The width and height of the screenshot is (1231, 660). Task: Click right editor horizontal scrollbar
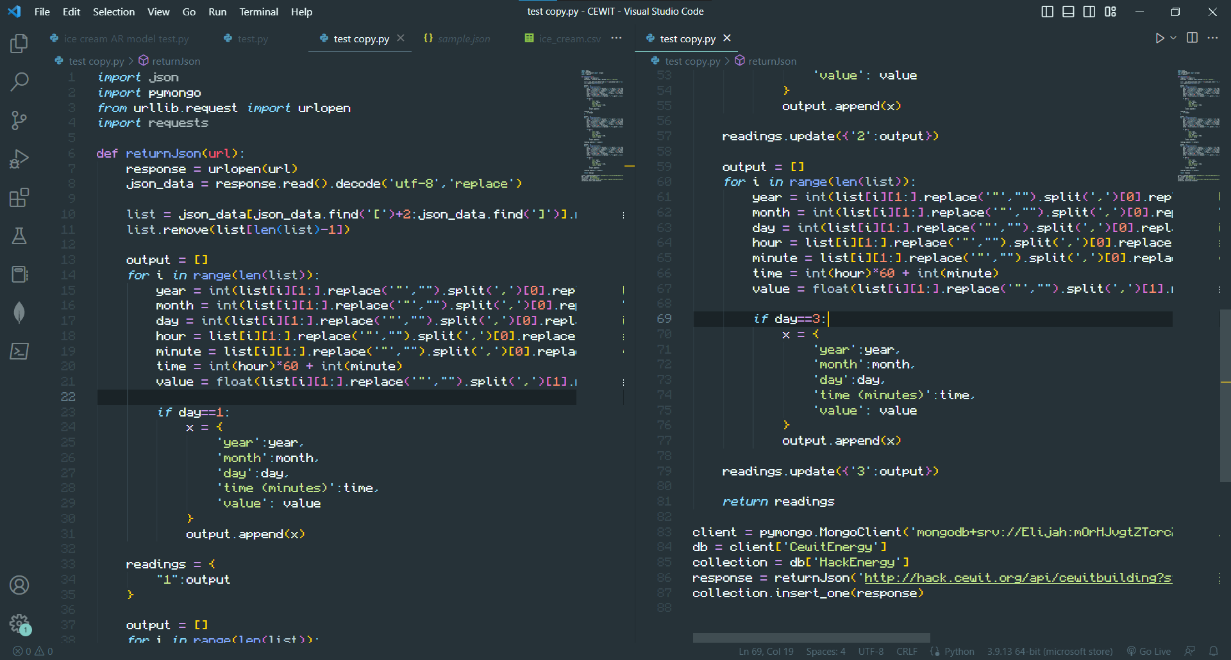[x=811, y=638]
